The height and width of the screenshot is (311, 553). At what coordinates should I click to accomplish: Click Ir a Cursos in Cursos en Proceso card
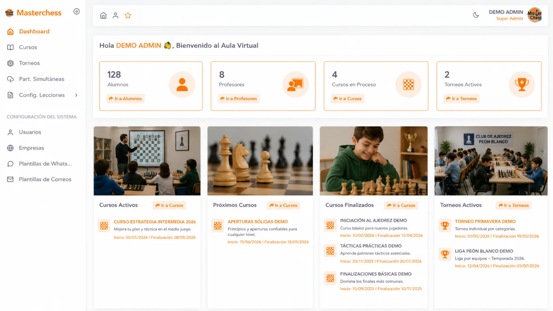[348, 98]
